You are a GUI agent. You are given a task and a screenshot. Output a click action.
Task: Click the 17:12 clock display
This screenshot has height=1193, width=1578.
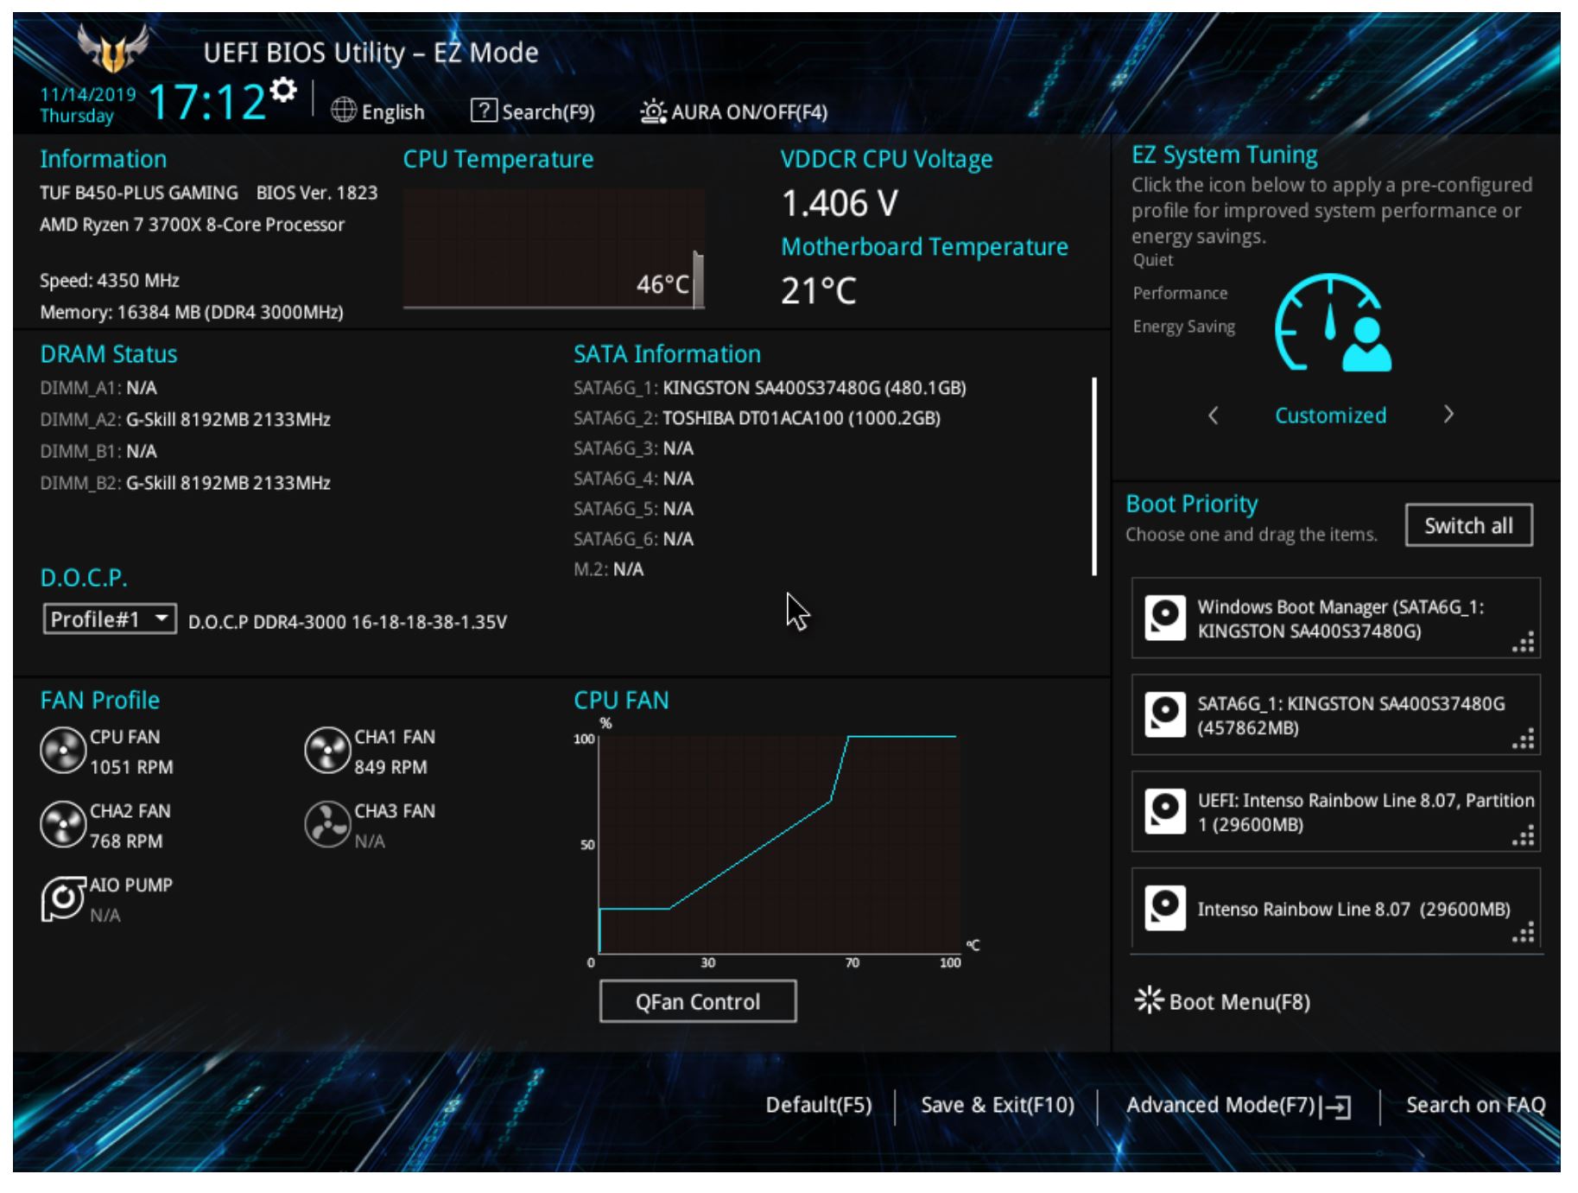click(206, 101)
